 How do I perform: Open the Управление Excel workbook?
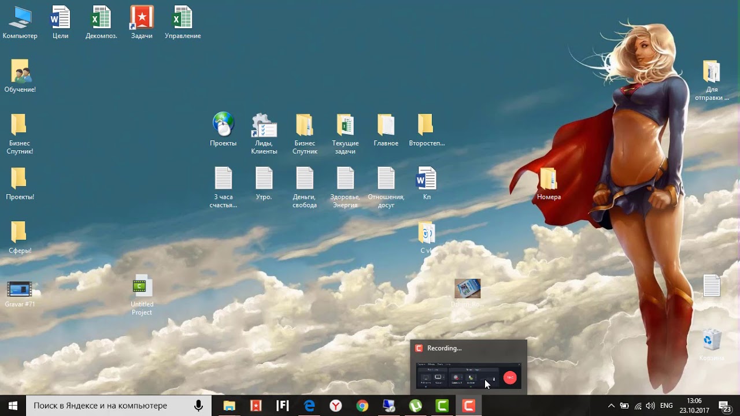coord(183,22)
